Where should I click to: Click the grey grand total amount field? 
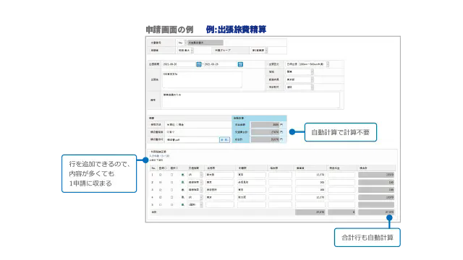click(x=265, y=139)
